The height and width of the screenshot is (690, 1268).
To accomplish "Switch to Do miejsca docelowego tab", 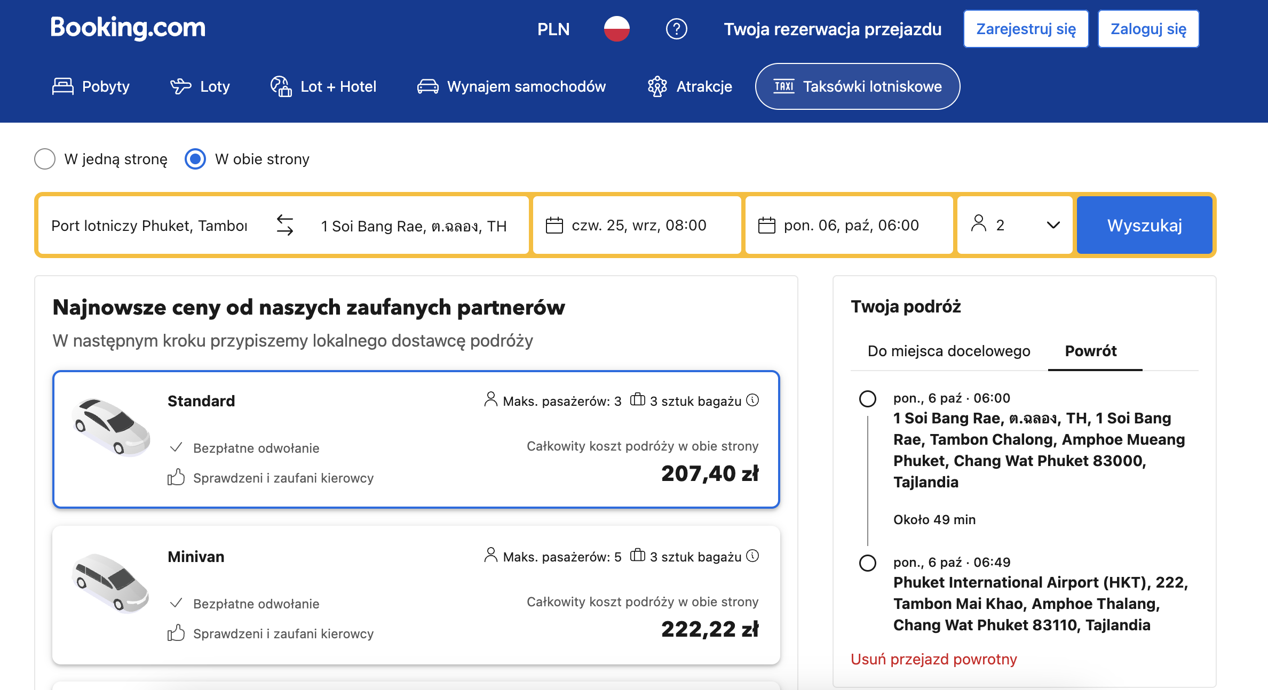I will tap(949, 351).
